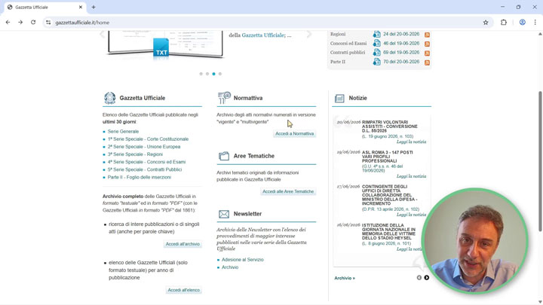Image resolution: width=543 pixels, height=305 pixels.
Task: Open 5ª Serie Speciale - Contratti Pubblici
Action: pos(144,169)
